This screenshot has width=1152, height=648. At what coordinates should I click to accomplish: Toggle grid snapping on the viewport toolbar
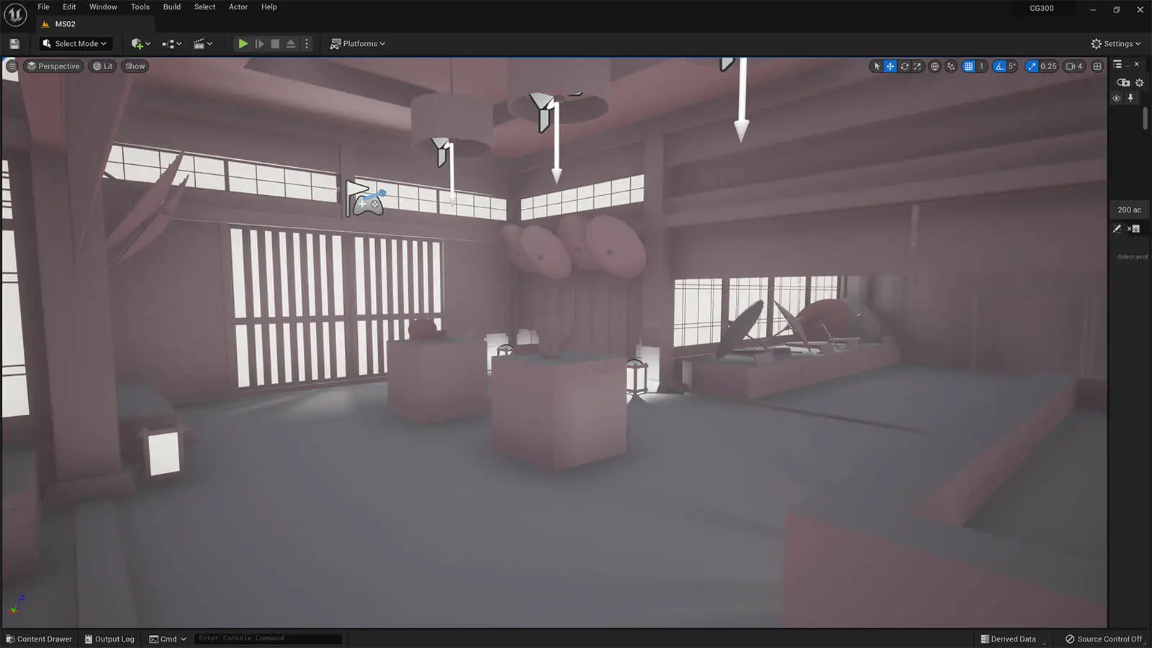pyautogui.click(x=968, y=66)
